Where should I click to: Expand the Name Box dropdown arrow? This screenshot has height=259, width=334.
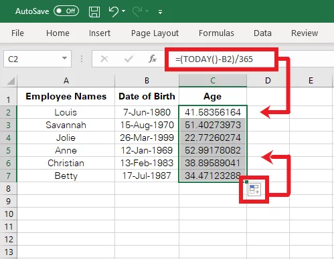pyautogui.click(x=64, y=59)
